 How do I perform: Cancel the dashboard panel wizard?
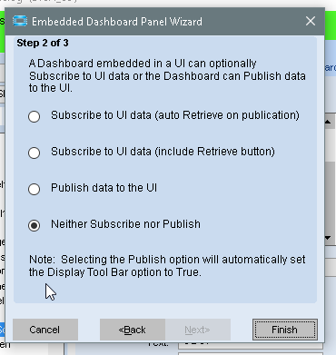coord(45,330)
